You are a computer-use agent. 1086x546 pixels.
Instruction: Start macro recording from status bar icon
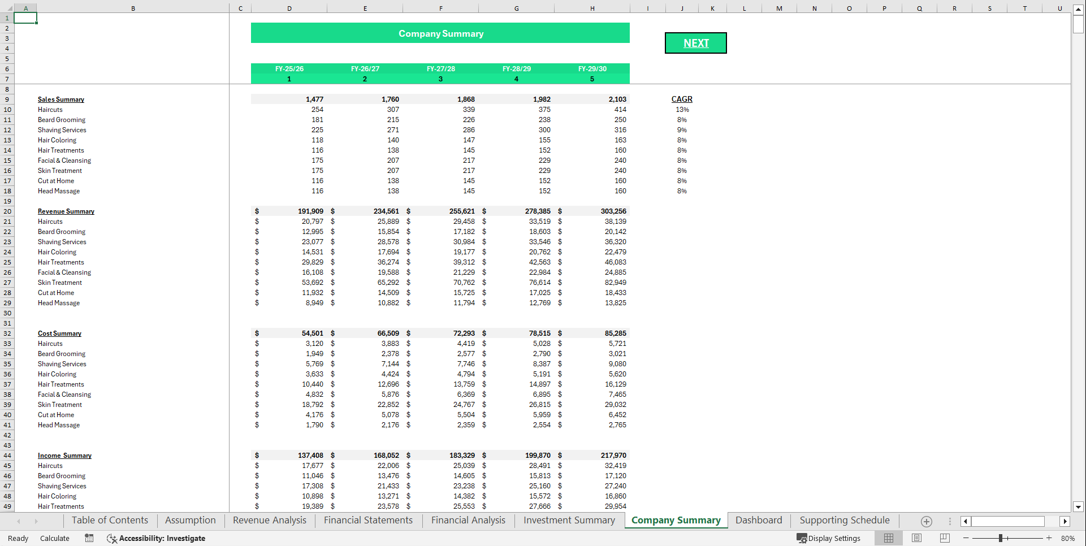point(89,538)
